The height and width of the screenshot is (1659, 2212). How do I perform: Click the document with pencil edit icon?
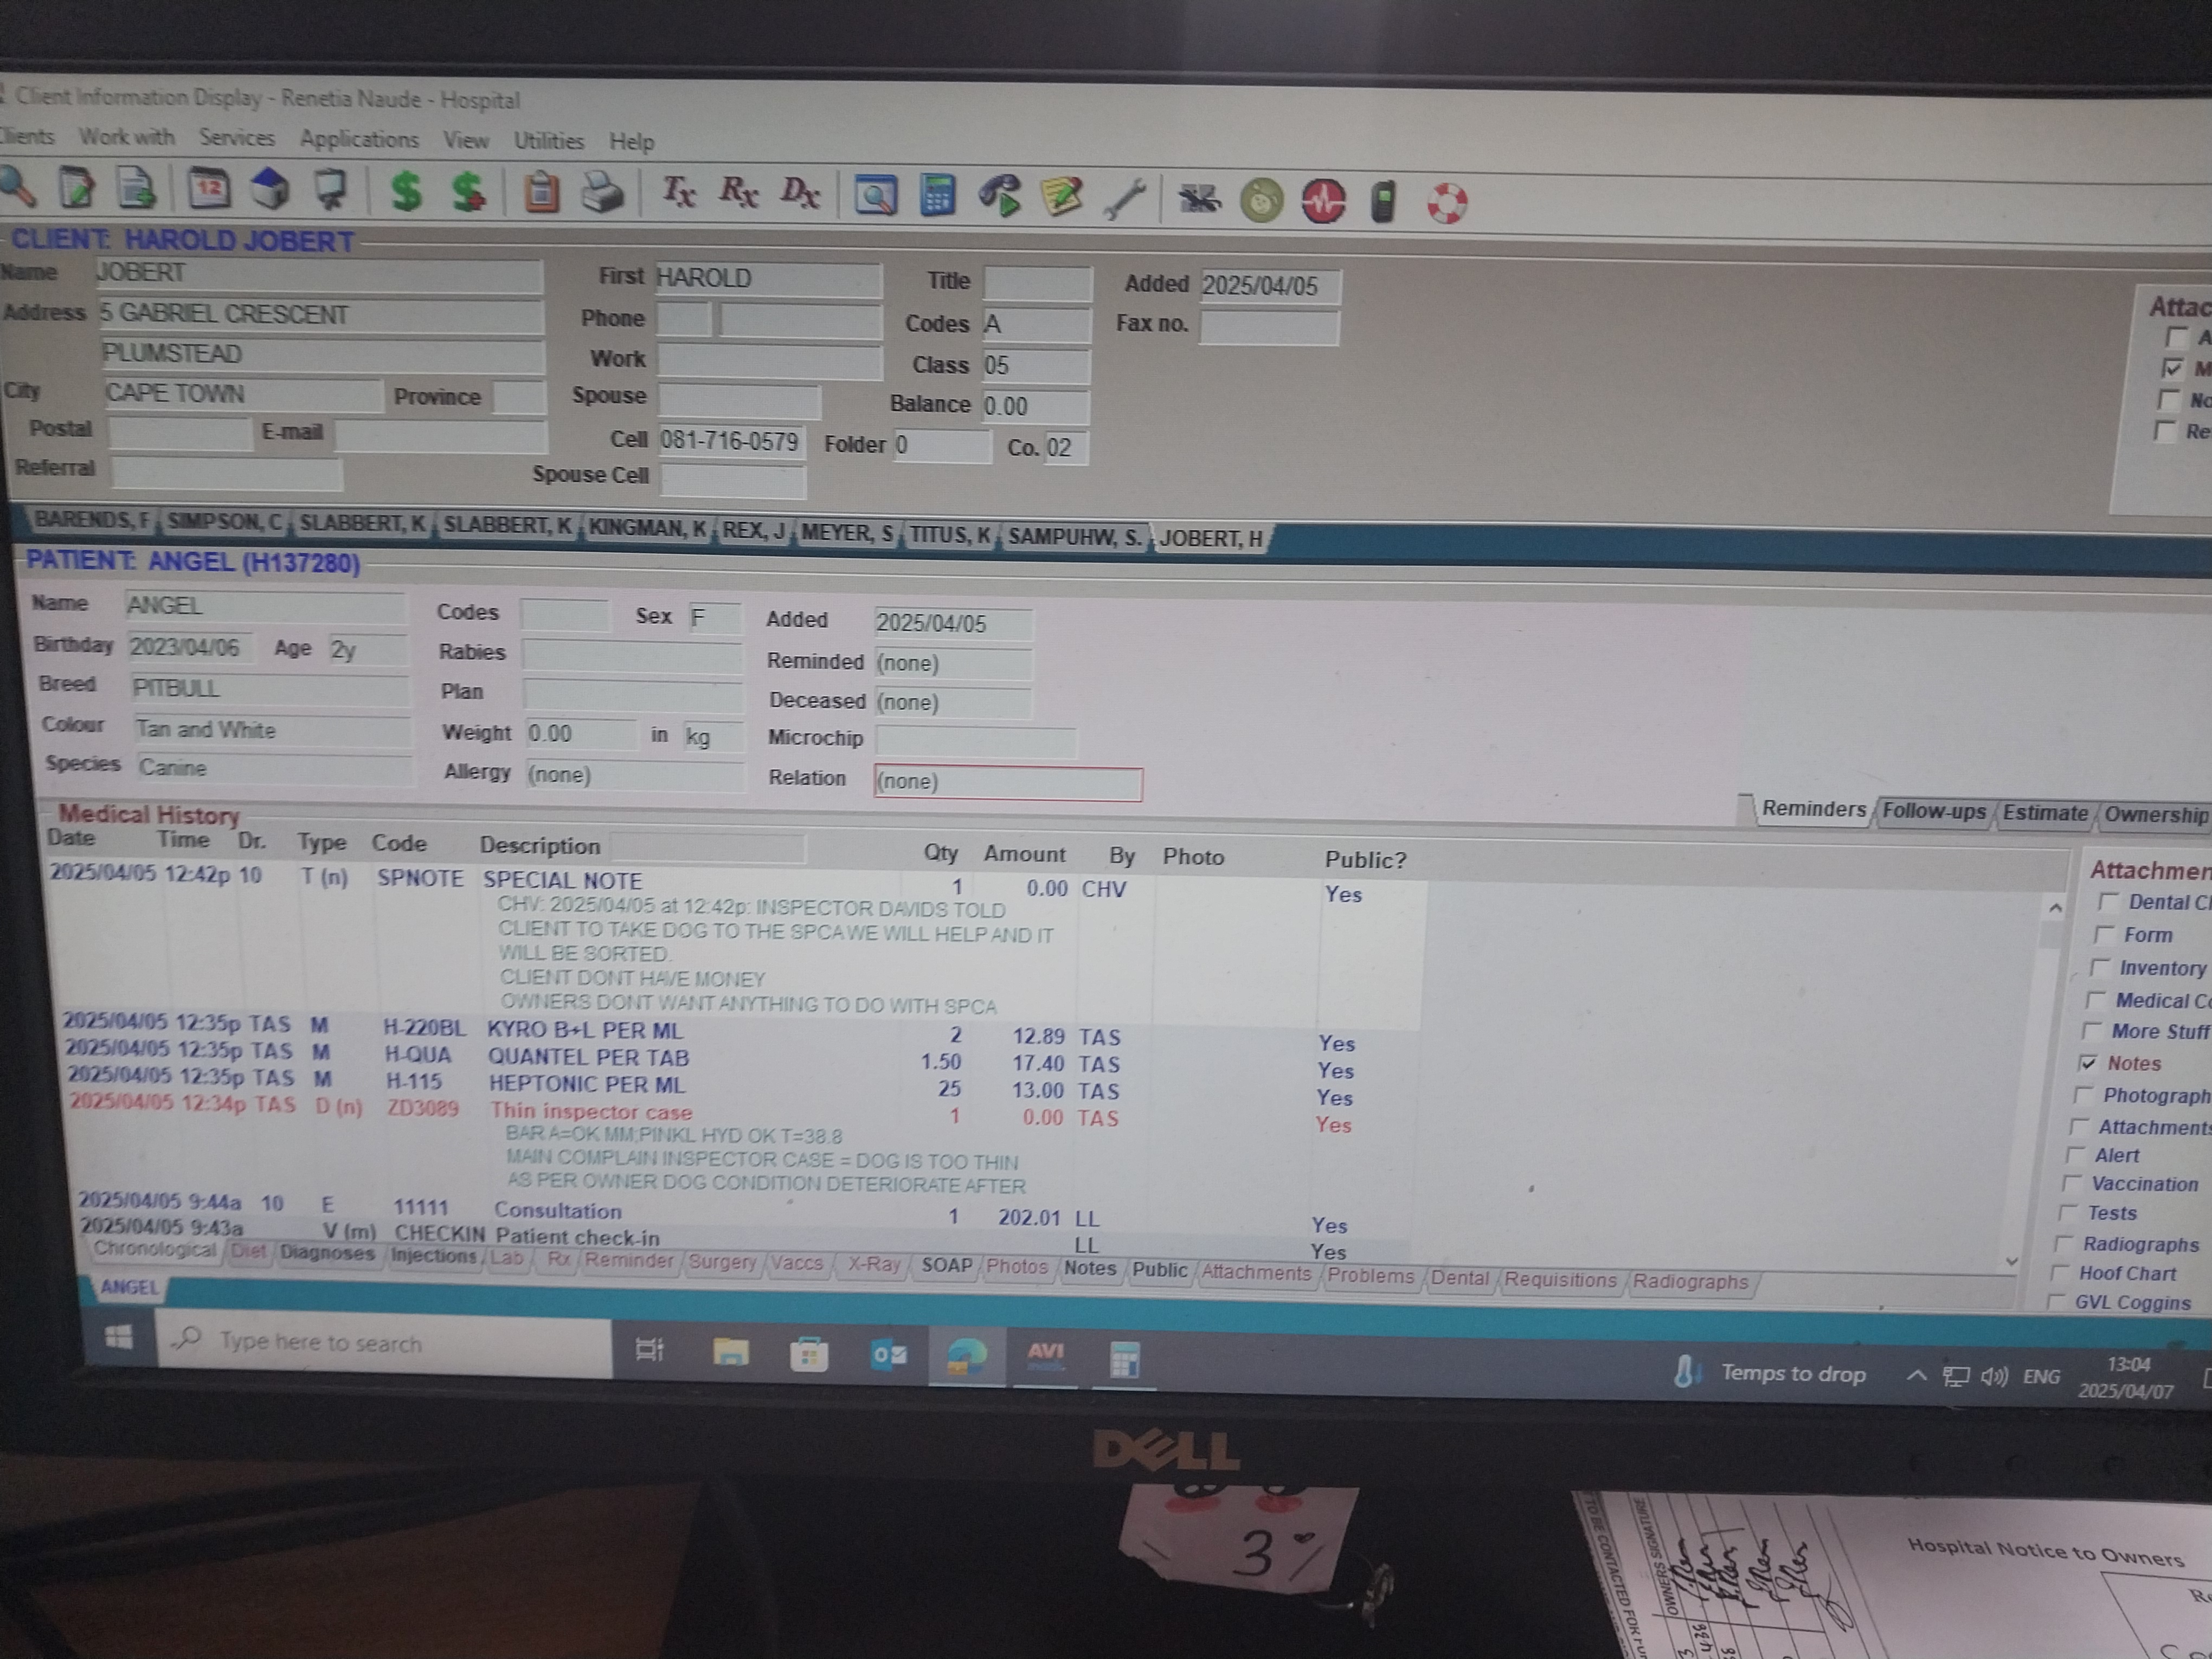point(76,188)
